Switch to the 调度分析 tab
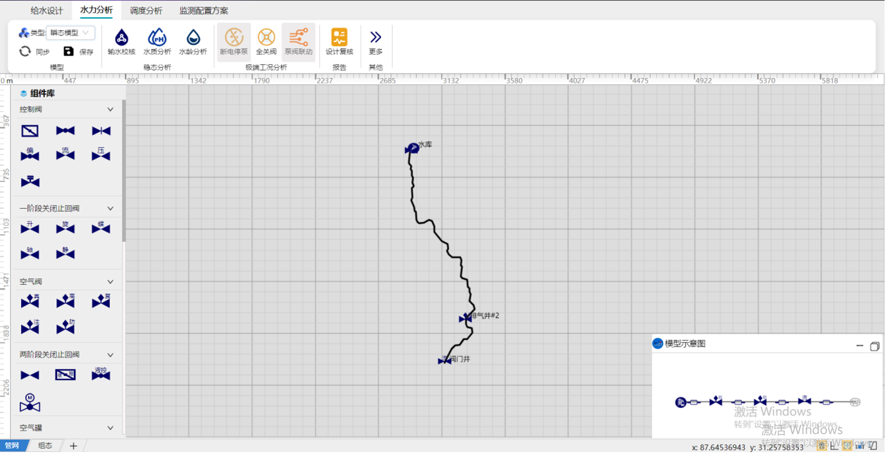The width and height of the screenshot is (885, 453). [x=146, y=10]
